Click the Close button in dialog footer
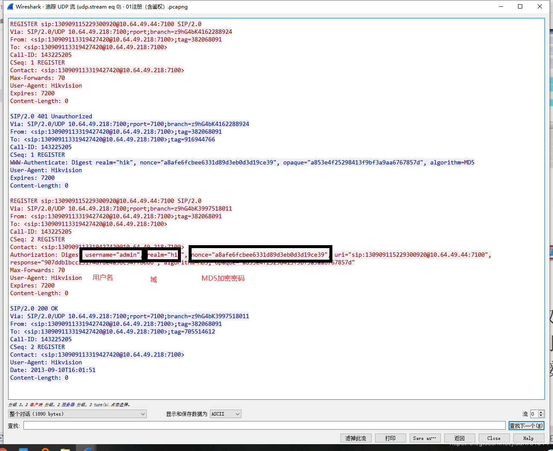Viewport: 553px width, 451px height. [x=494, y=438]
